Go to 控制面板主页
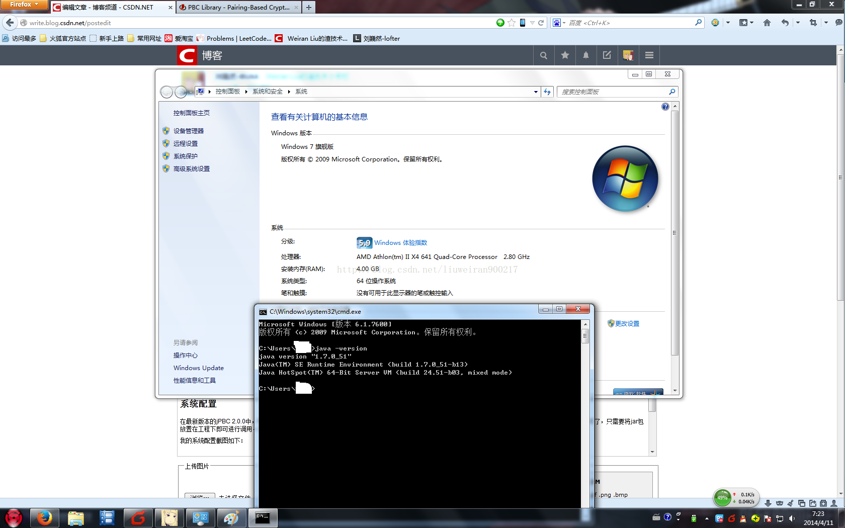 tap(192, 113)
